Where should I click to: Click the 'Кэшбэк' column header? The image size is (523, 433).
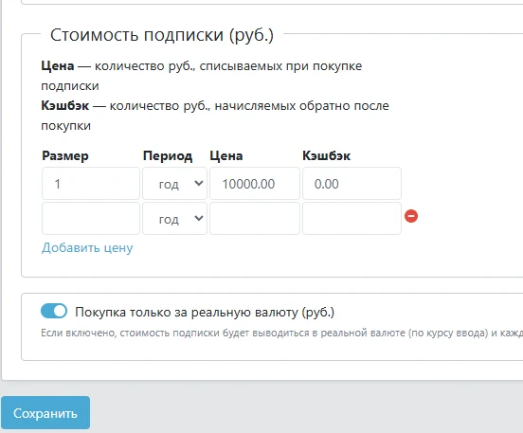click(x=327, y=155)
